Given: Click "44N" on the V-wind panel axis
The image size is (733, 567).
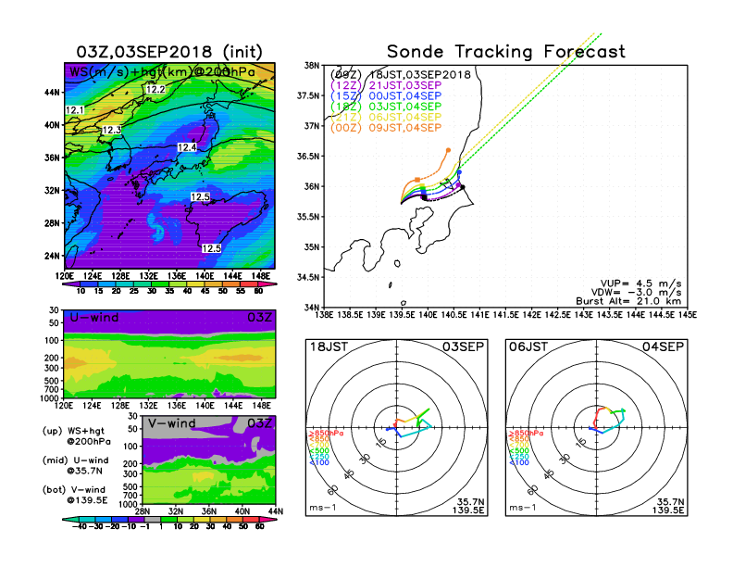Looking at the screenshot, I should 276,511.
